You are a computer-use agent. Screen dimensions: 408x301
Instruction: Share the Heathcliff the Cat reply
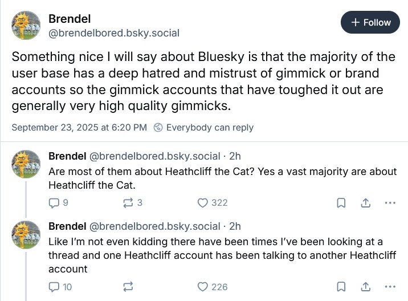366,202
